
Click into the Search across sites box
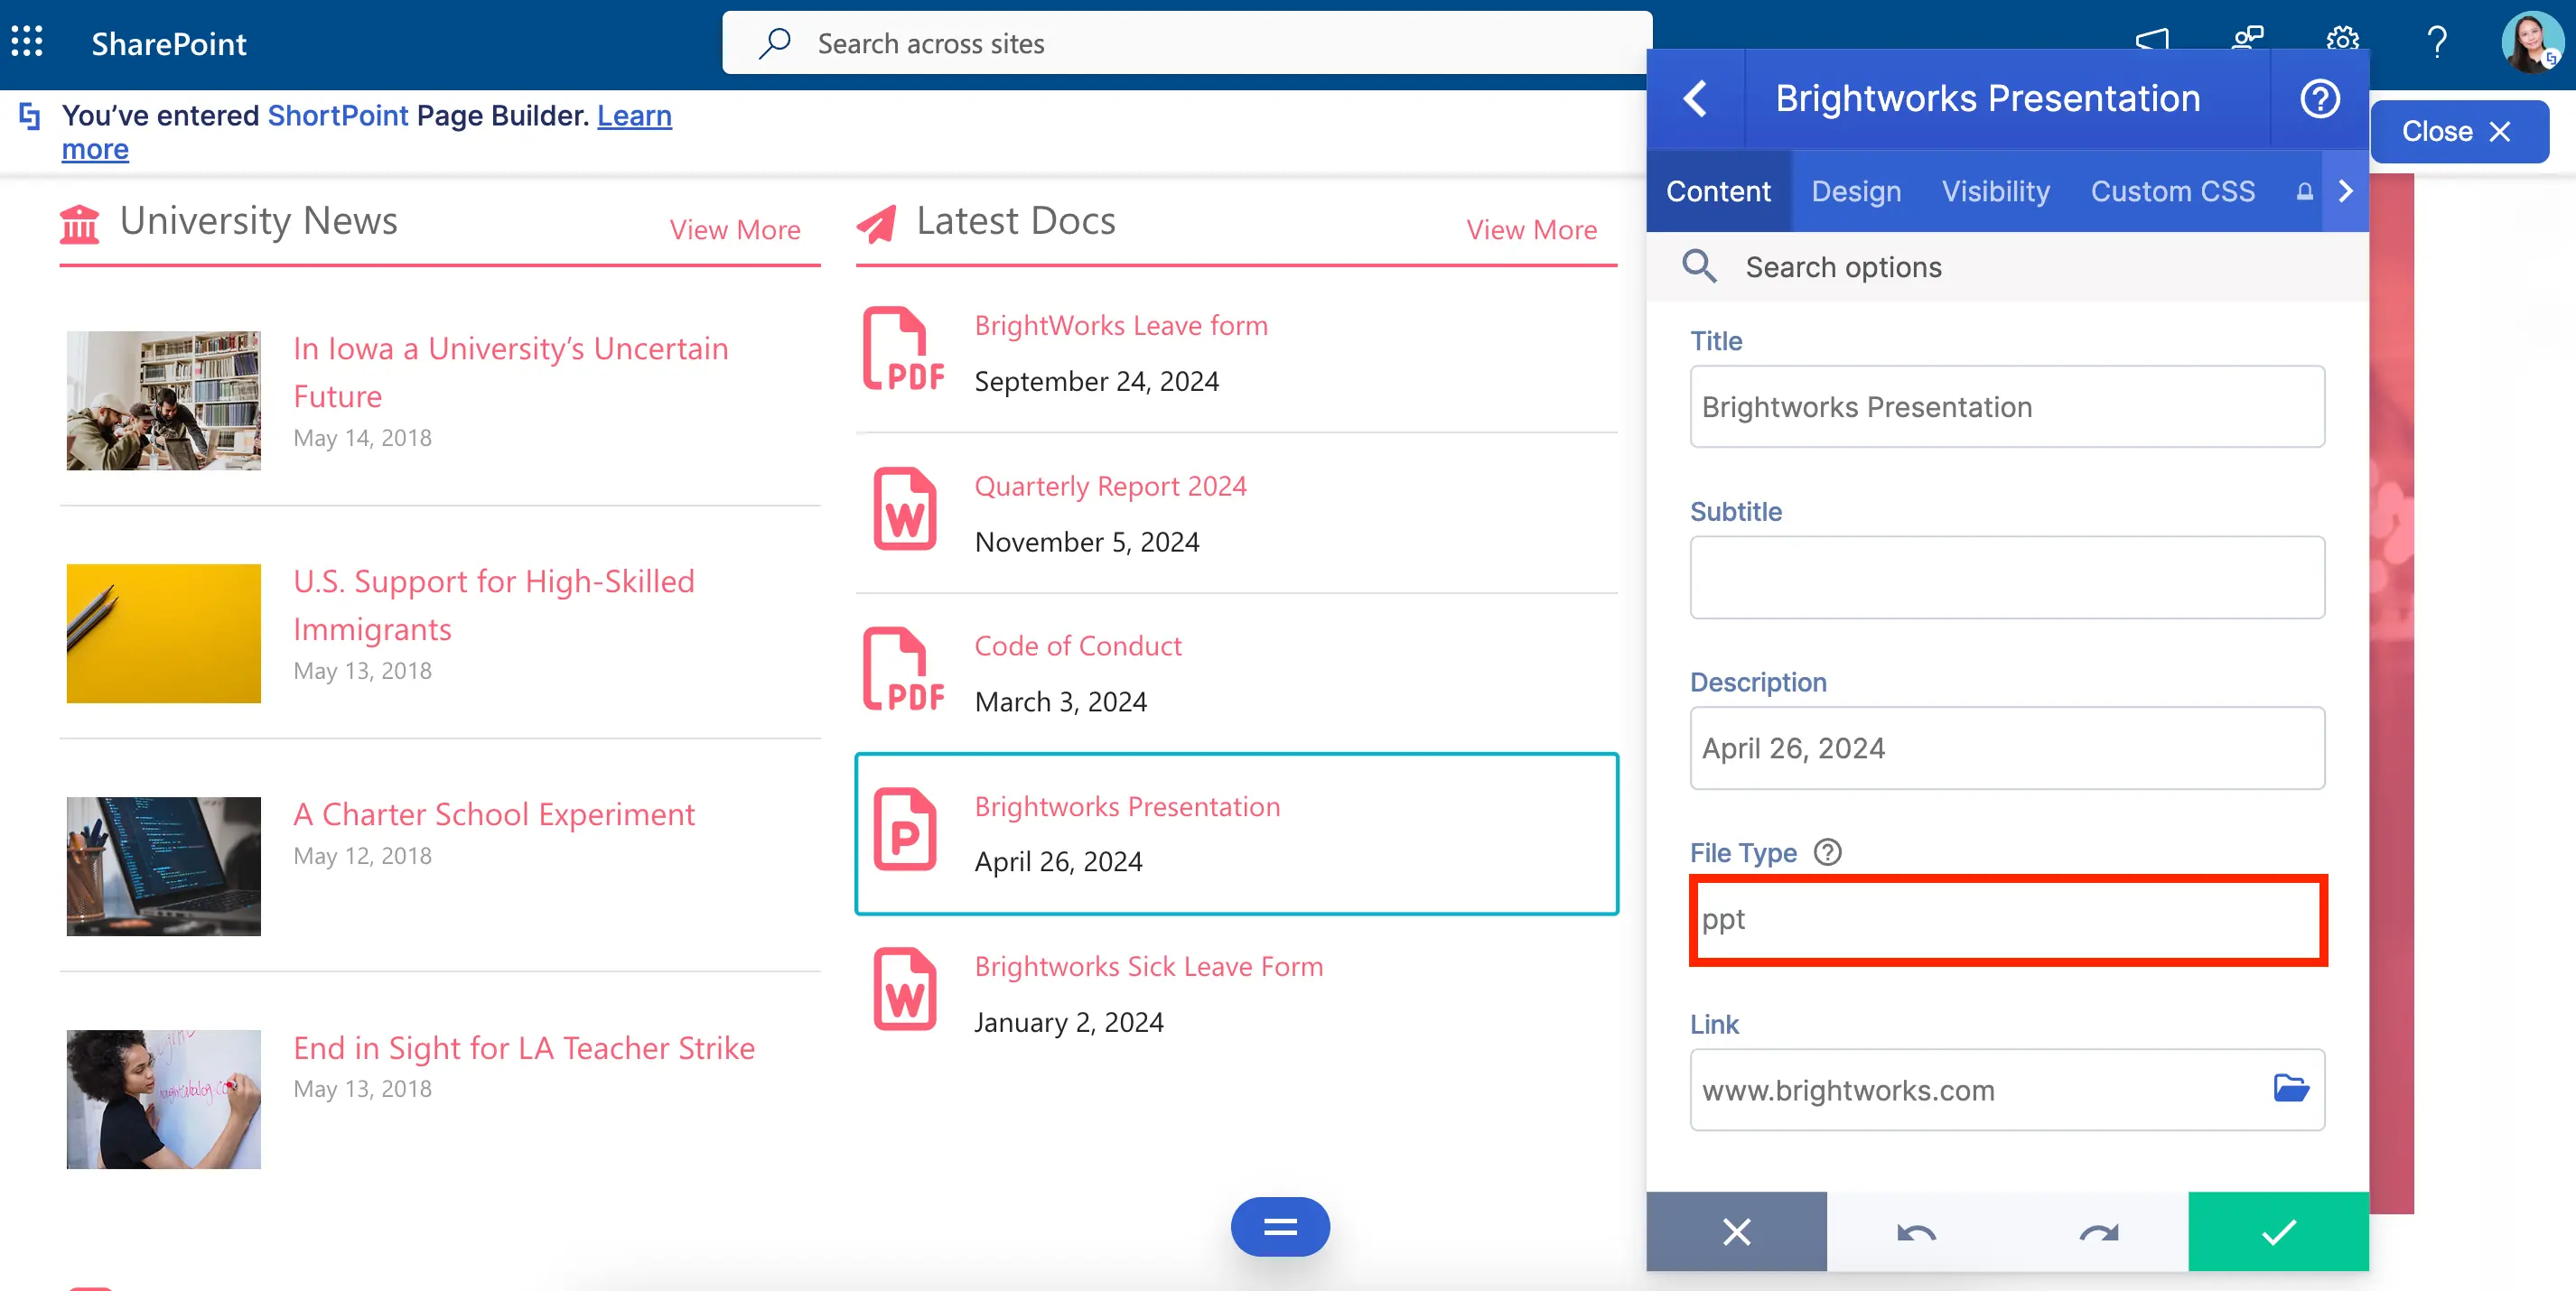pyautogui.click(x=1187, y=43)
